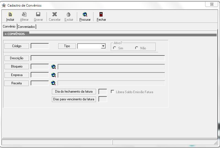This screenshot has height=148, width=220.
Task: Focus the invoice closing day field
Action: 103,92
